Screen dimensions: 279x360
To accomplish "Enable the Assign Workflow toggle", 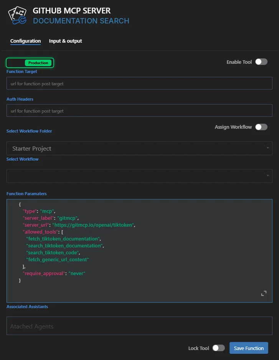I will pyautogui.click(x=261, y=127).
